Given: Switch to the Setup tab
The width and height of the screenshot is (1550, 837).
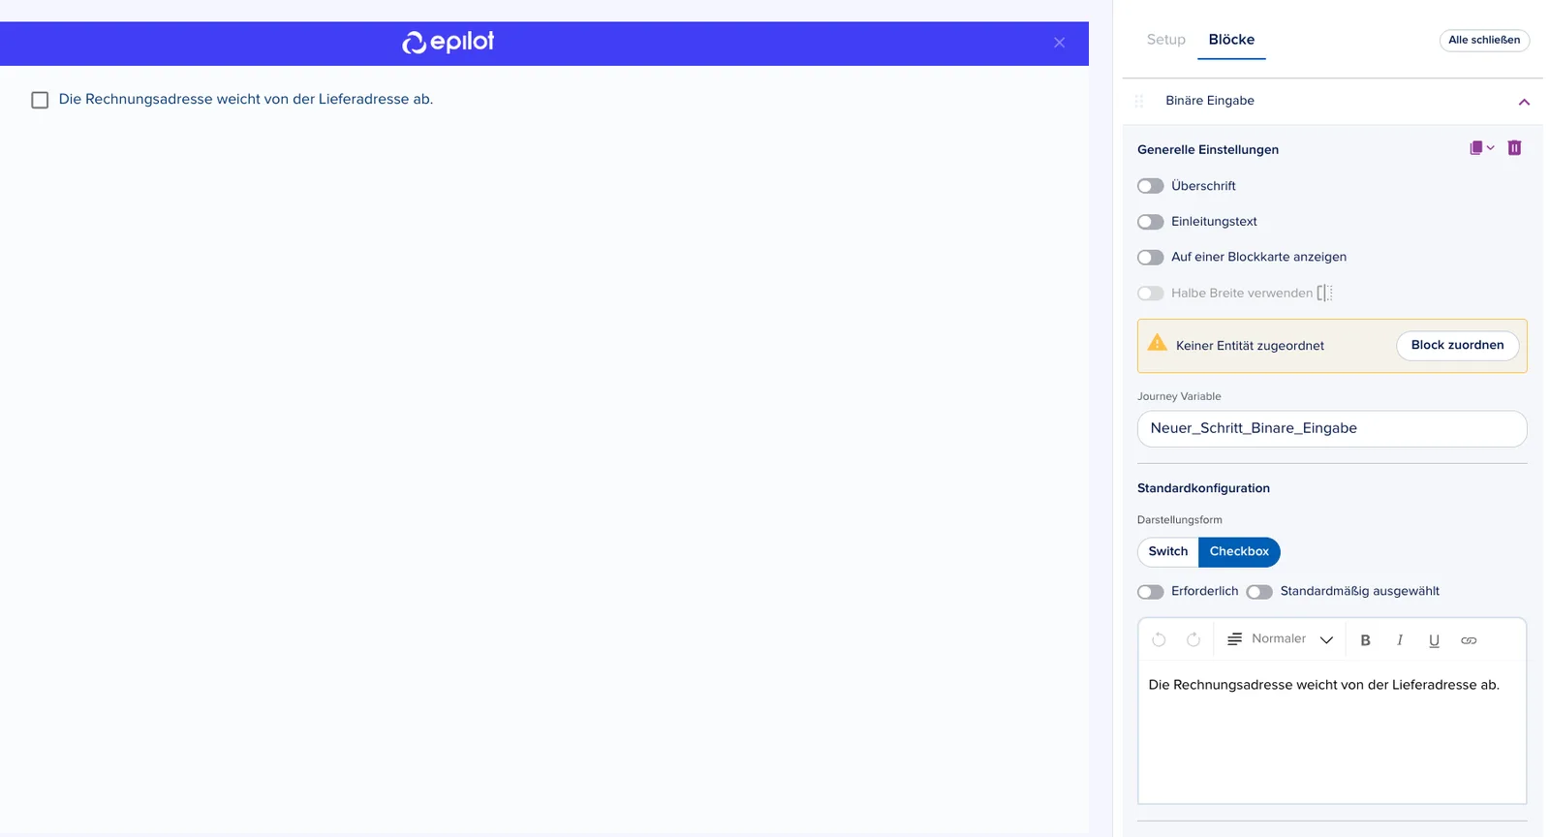Looking at the screenshot, I should coord(1166,40).
